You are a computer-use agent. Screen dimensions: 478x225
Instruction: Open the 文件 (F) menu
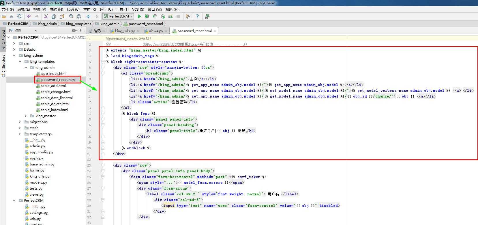coord(8,9)
